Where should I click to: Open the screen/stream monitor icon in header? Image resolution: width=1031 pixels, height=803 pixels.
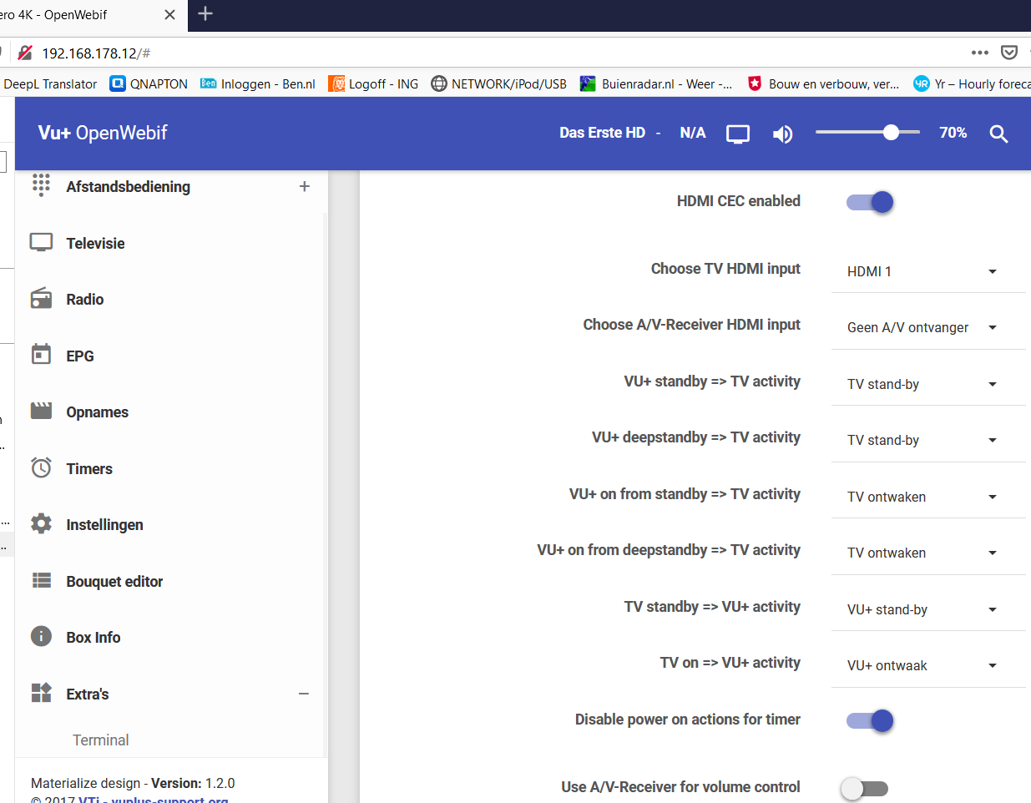(x=738, y=134)
